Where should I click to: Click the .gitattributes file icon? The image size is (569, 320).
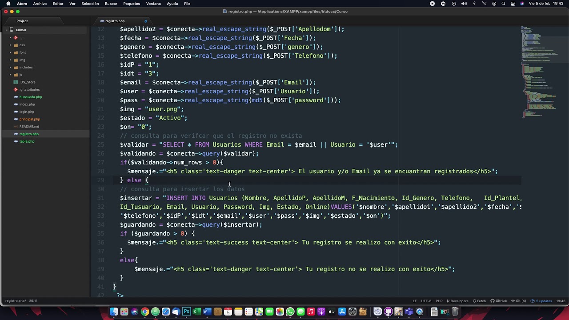click(x=16, y=89)
